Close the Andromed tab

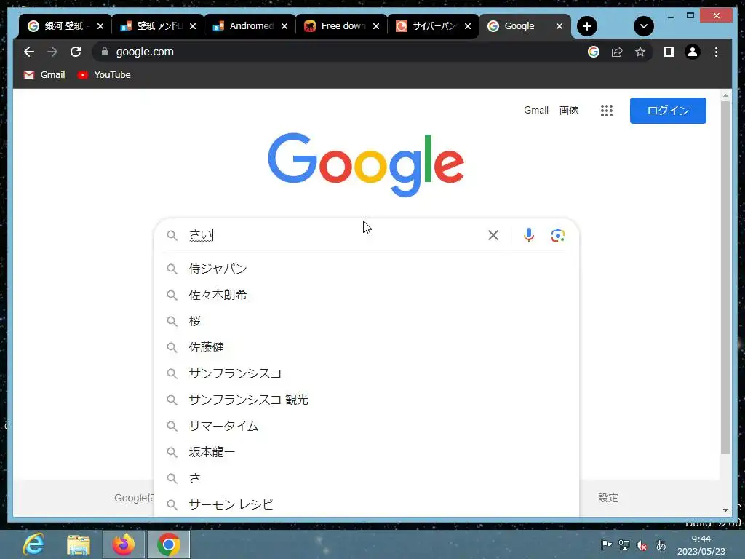pos(284,26)
